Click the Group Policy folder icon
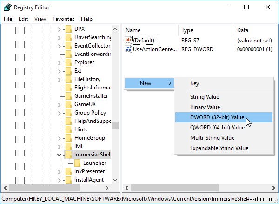Image resolution: width=279 pixels, height=204 pixels. point(69,113)
